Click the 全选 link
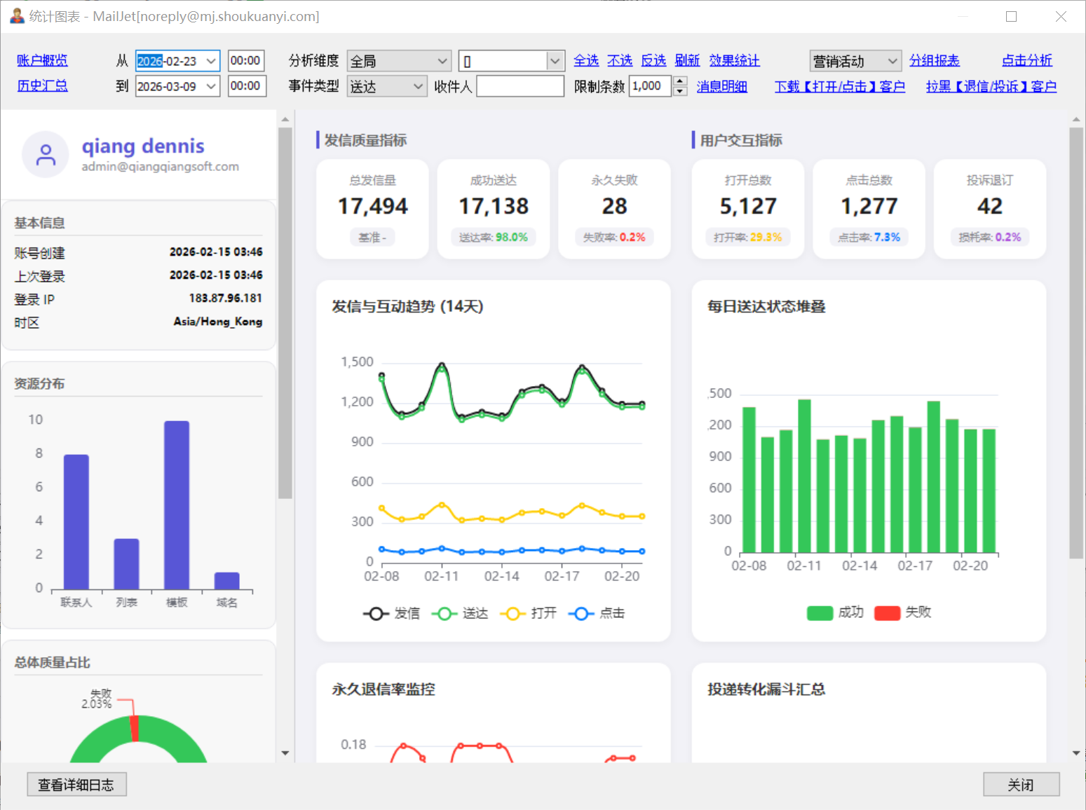1086x810 pixels. 585,61
